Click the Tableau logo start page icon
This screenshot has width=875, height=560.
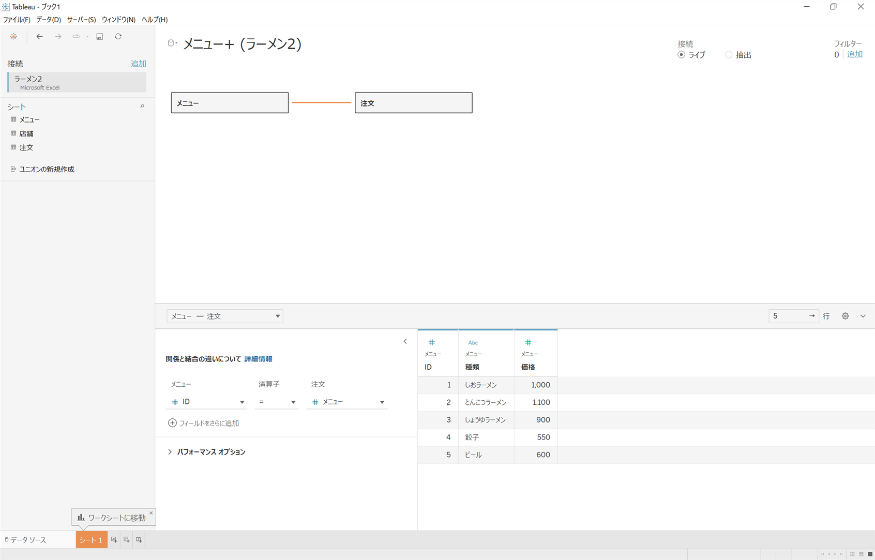click(13, 36)
